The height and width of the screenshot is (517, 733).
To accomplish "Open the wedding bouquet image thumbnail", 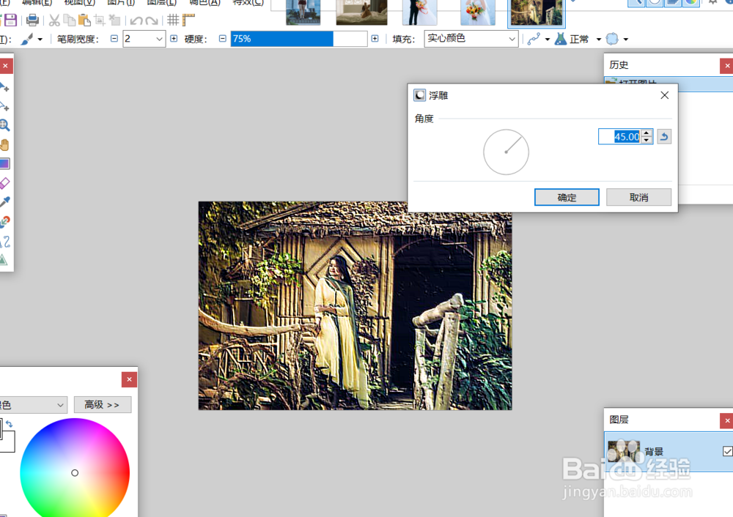I will coord(478,13).
